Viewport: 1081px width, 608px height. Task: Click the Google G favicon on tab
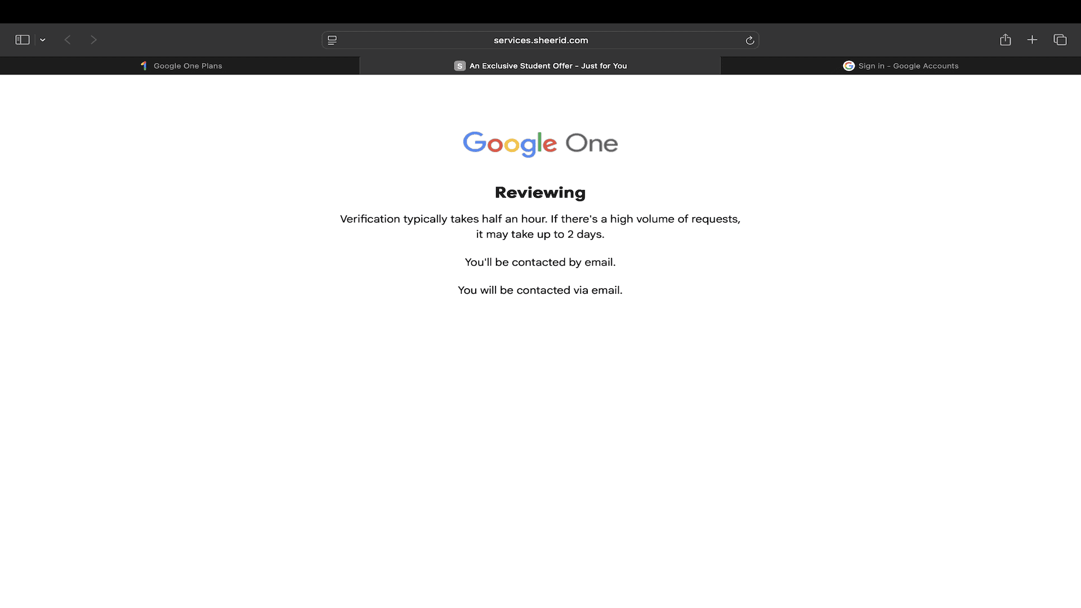point(848,66)
